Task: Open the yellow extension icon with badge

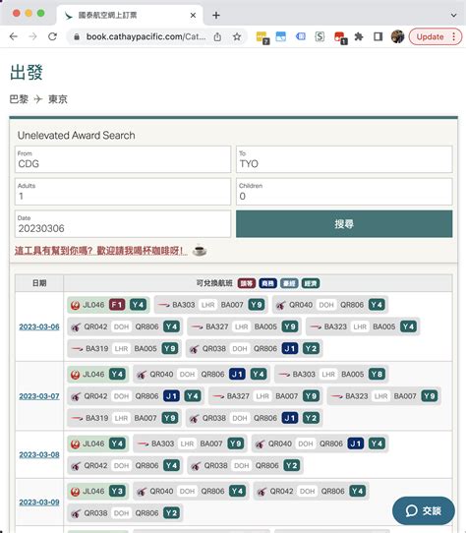Action: click(x=262, y=37)
